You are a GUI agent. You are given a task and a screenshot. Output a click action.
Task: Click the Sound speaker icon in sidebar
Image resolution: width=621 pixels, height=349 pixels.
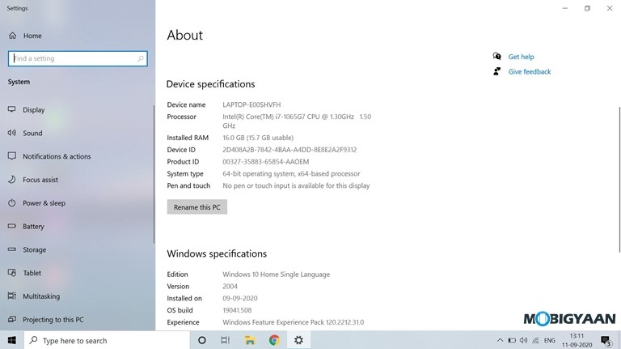click(12, 133)
